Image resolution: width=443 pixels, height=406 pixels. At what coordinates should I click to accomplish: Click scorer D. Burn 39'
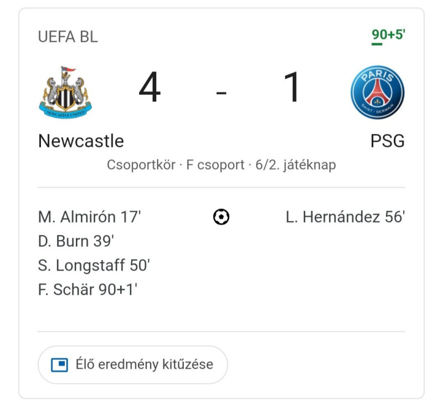(x=76, y=241)
